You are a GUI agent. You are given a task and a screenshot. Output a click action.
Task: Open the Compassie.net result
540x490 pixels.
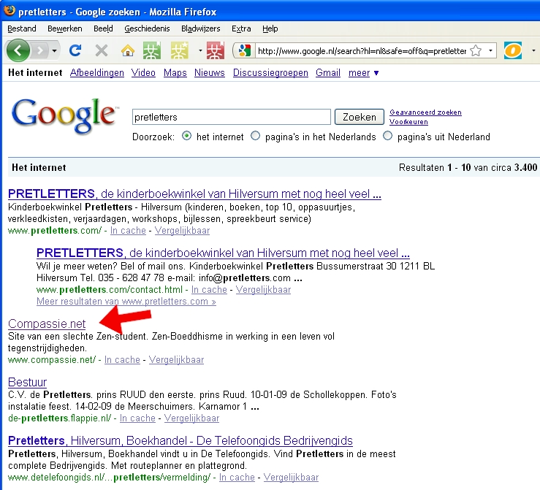pos(47,324)
